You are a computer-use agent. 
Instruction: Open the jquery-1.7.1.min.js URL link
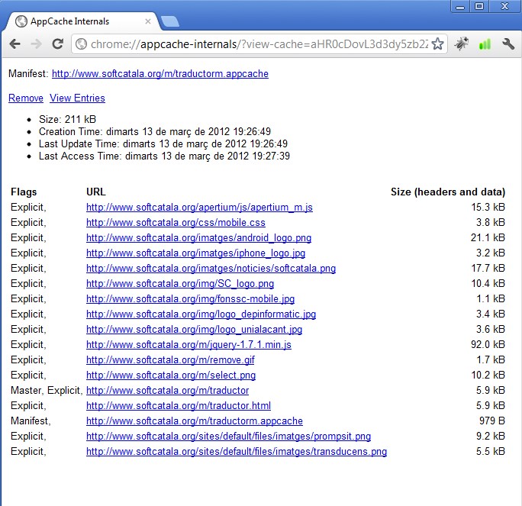pos(188,344)
